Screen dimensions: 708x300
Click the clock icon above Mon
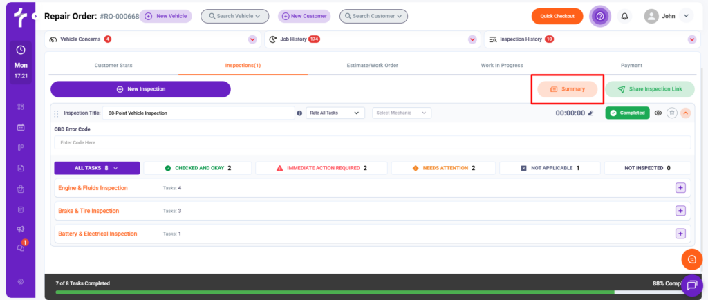[20, 50]
